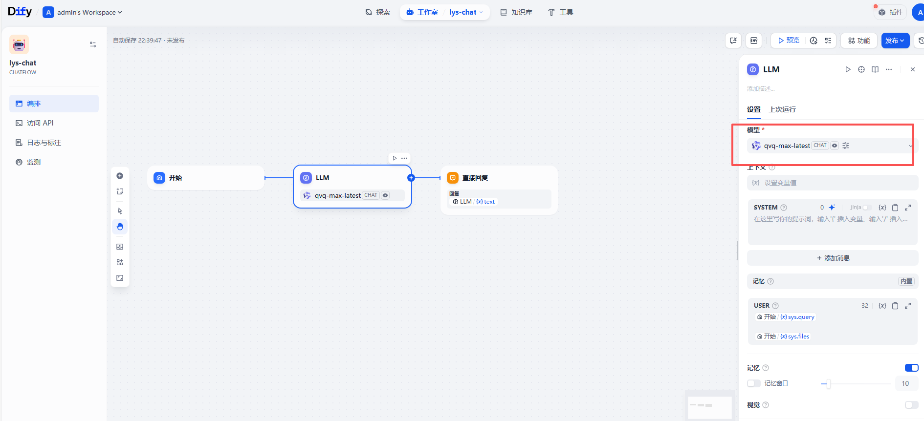Screen dimensions: 924x421
Task: Open LLM node more options on canvas
Action: (x=404, y=158)
